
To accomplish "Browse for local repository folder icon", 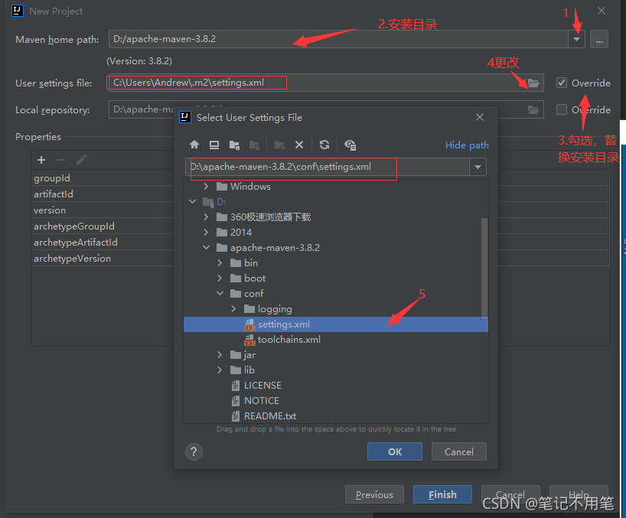I will pyautogui.click(x=533, y=109).
